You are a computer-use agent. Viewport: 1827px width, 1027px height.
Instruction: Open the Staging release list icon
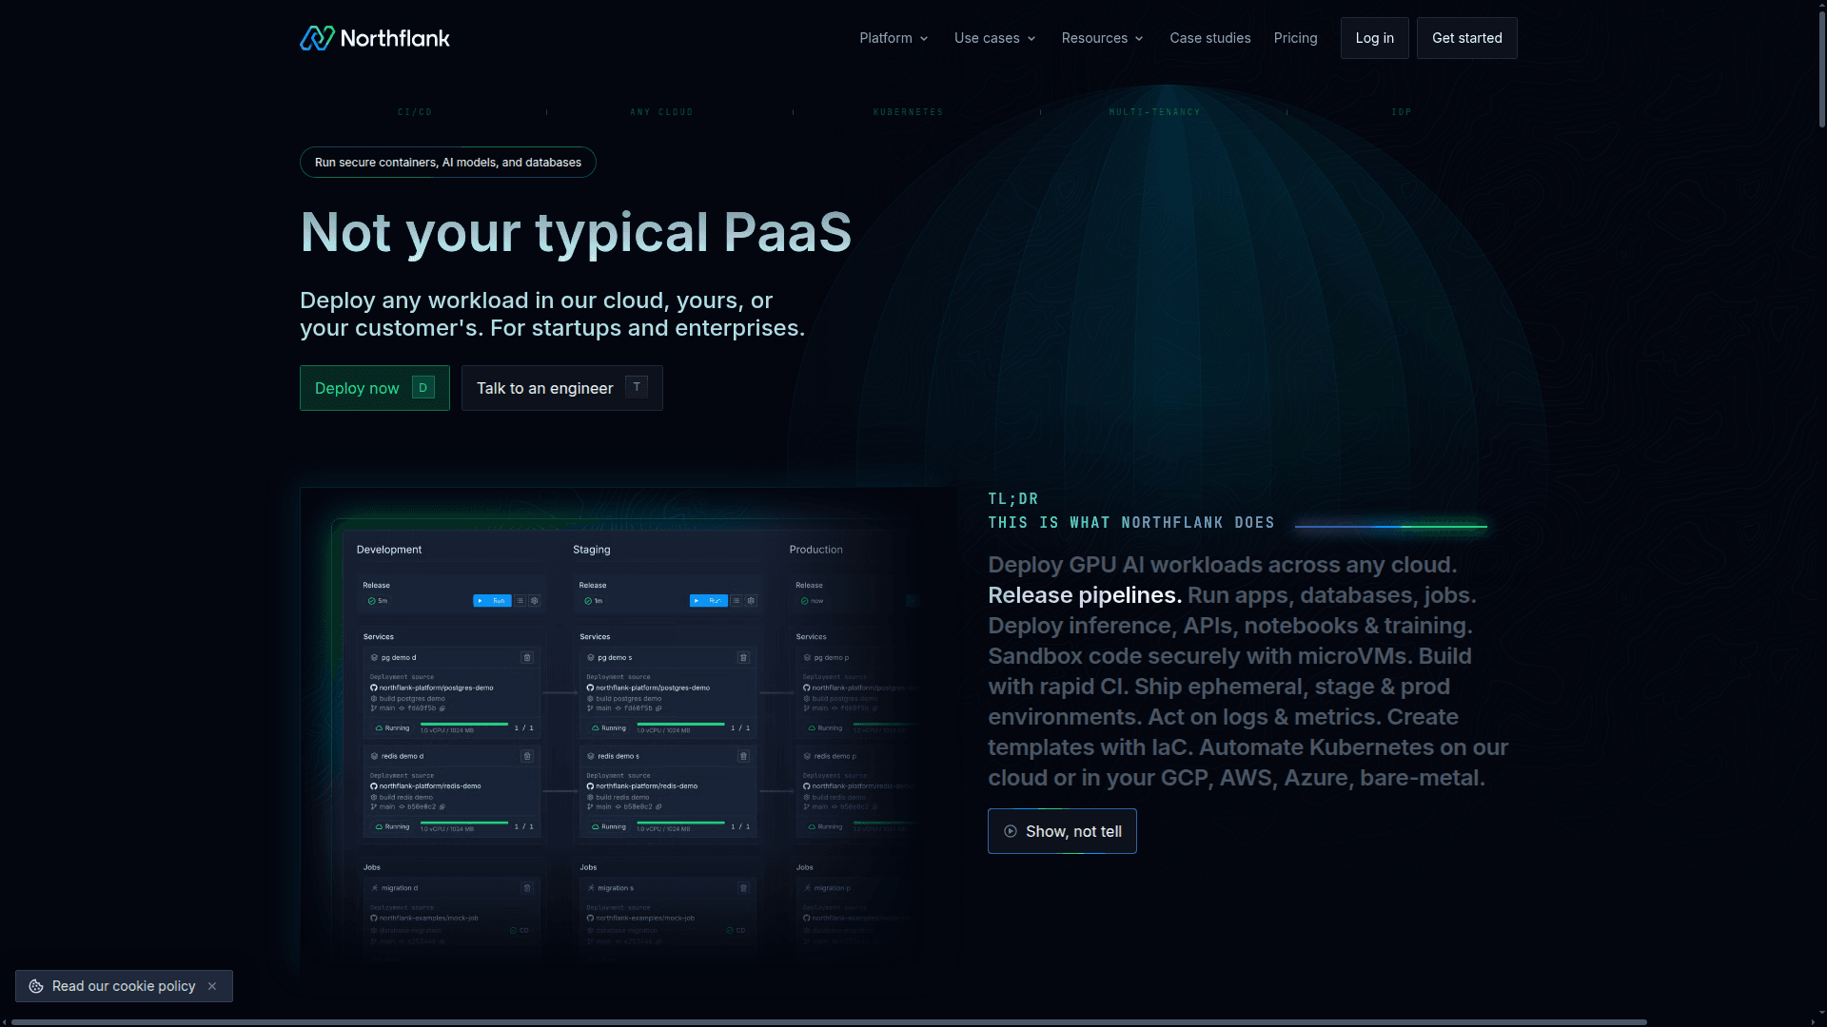pos(737,601)
